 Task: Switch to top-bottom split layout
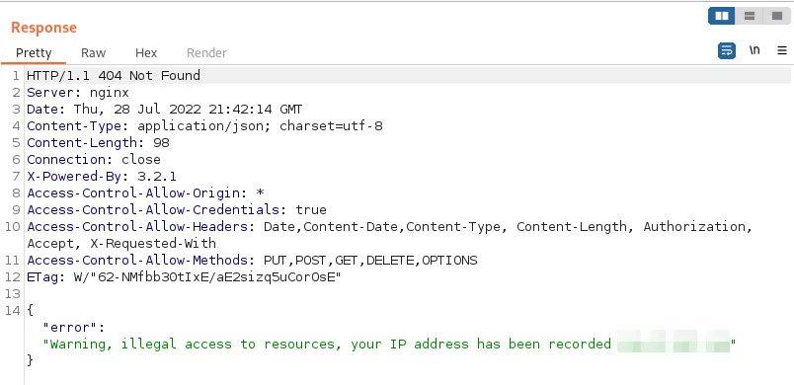coord(750,16)
